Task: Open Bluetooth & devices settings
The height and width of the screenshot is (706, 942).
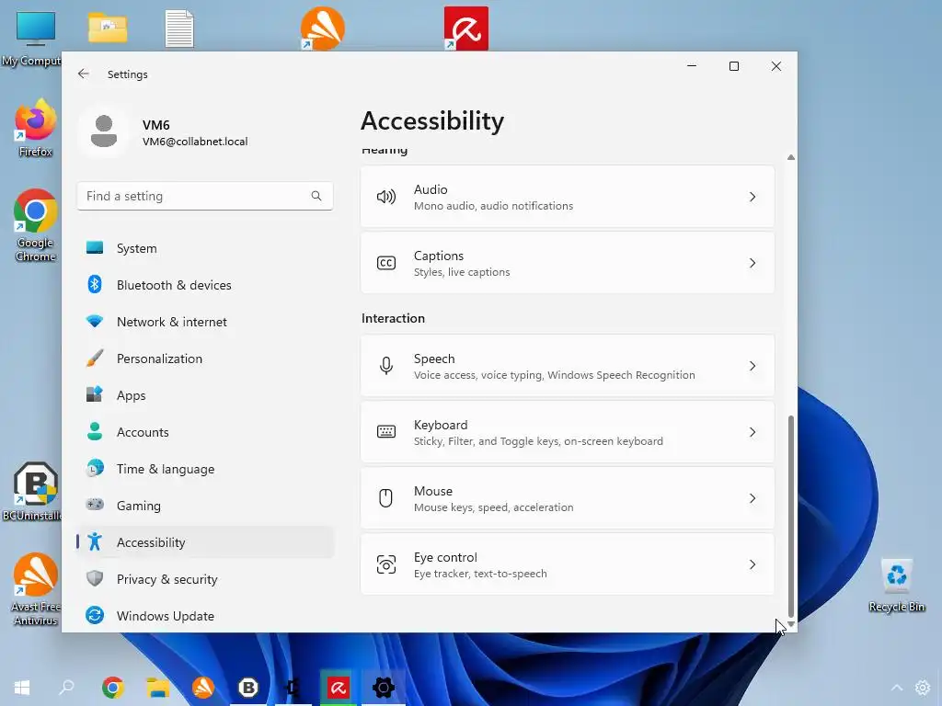Action: click(205, 285)
